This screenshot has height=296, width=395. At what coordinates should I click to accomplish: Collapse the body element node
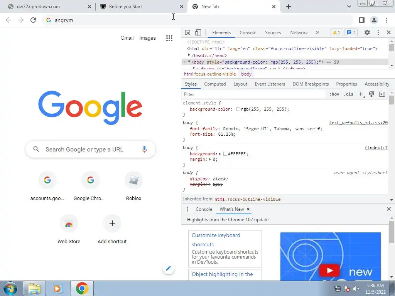189,62
